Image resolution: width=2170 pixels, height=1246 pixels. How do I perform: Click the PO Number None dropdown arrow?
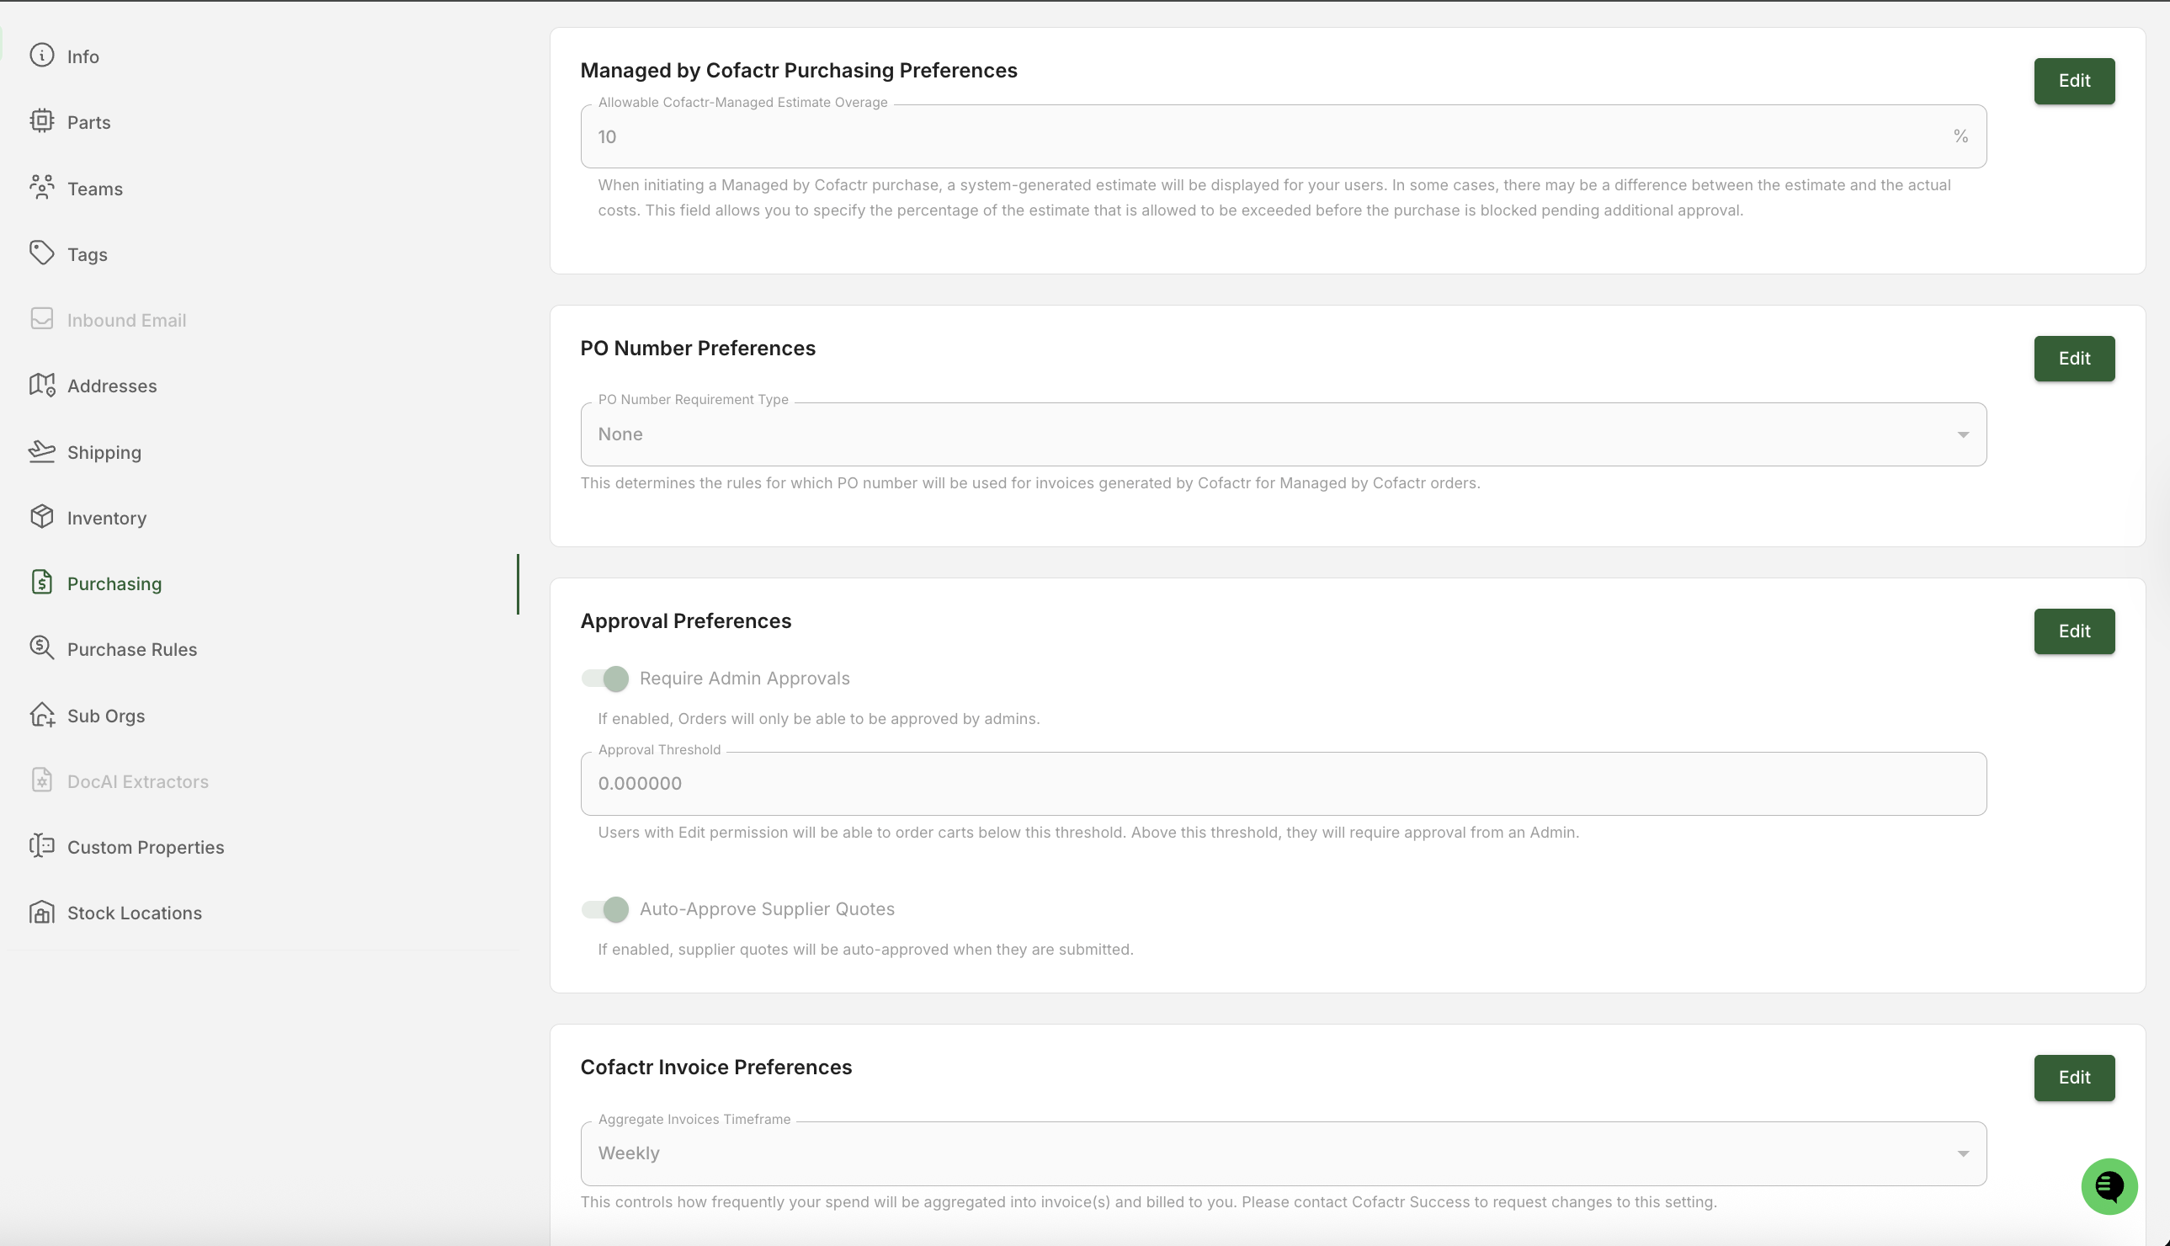(1963, 434)
